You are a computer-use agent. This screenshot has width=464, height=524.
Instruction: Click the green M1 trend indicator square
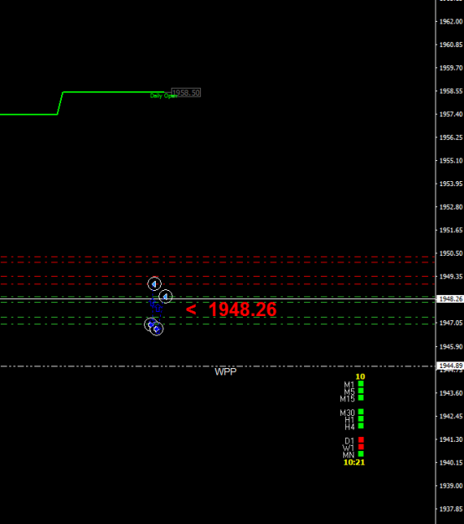[x=361, y=384]
